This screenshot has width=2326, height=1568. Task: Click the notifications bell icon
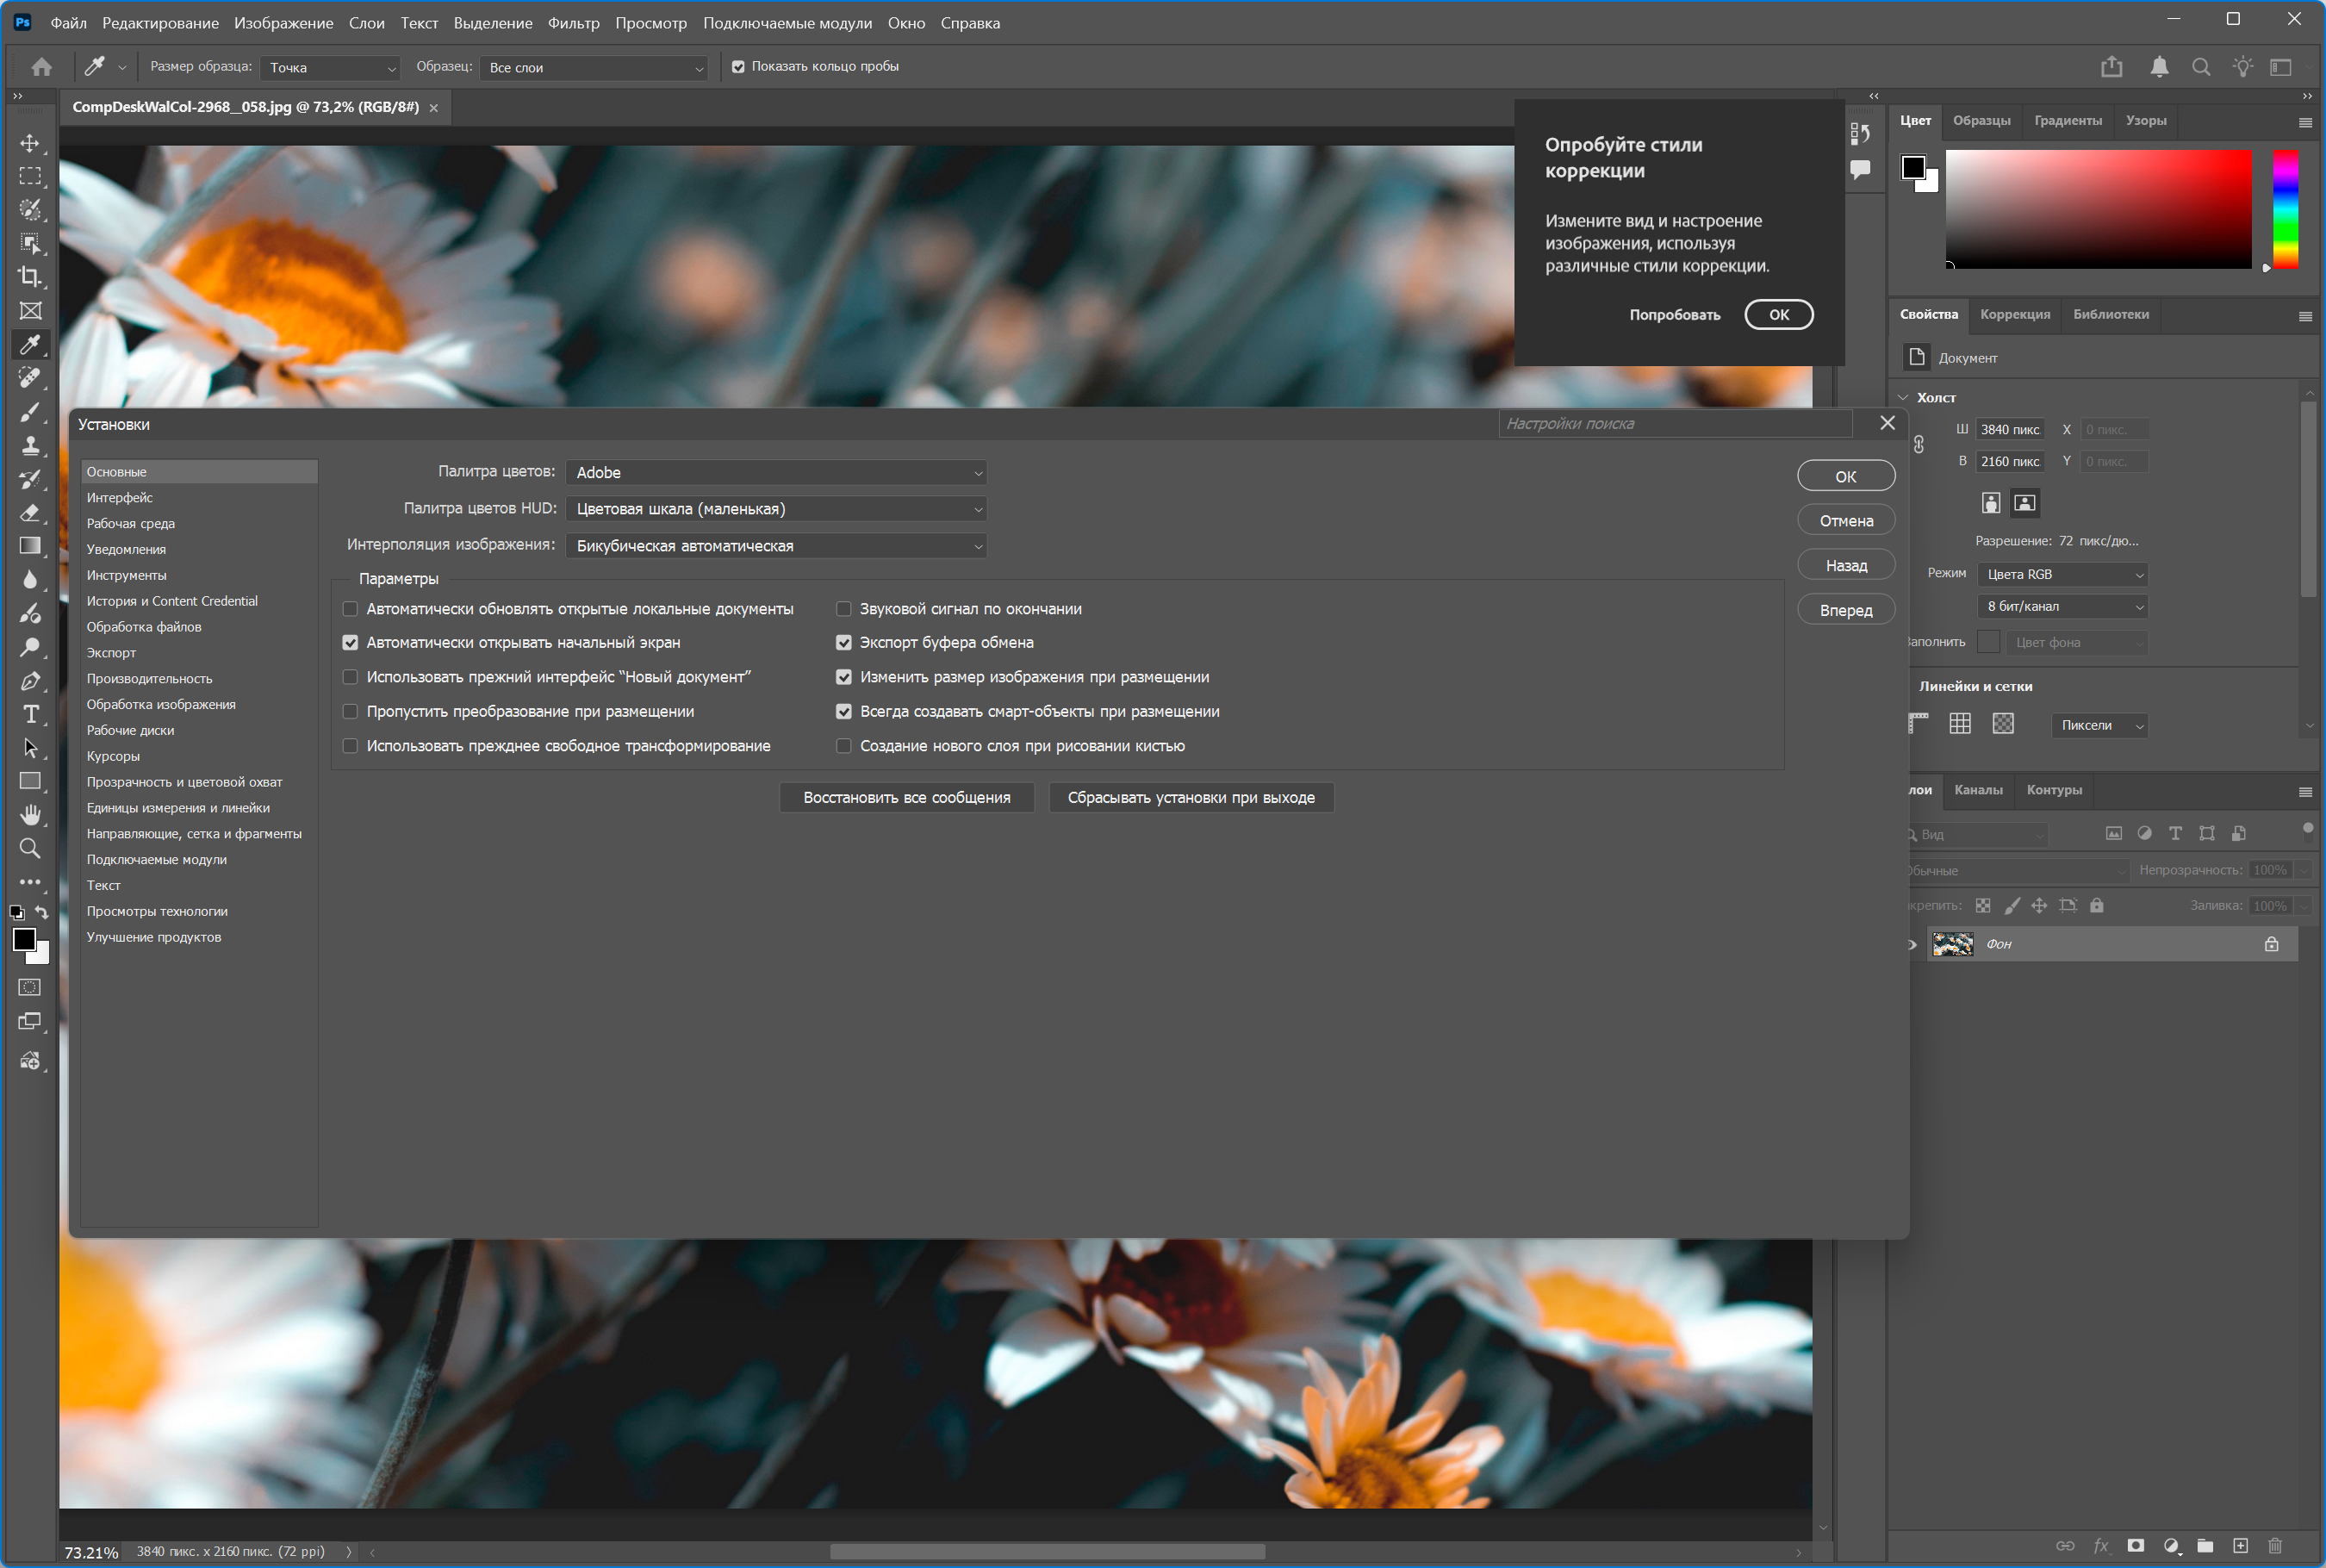pyautogui.click(x=2159, y=67)
